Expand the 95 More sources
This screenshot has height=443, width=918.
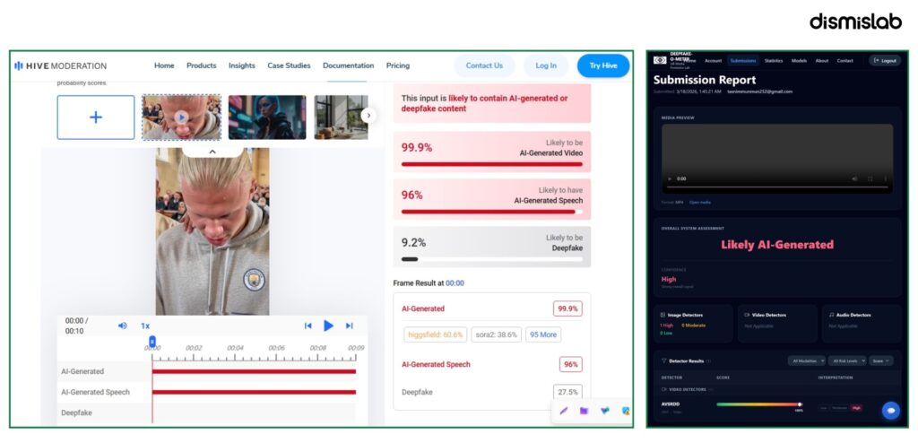pyautogui.click(x=543, y=334)
